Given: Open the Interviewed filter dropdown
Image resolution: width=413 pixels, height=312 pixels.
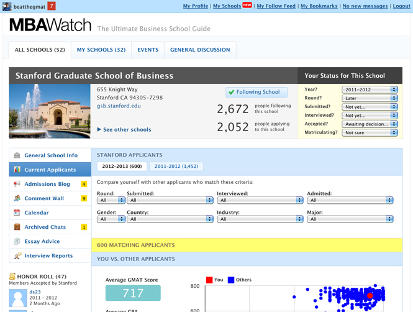Looking at the screenshot, I should (x=260, y=200).
